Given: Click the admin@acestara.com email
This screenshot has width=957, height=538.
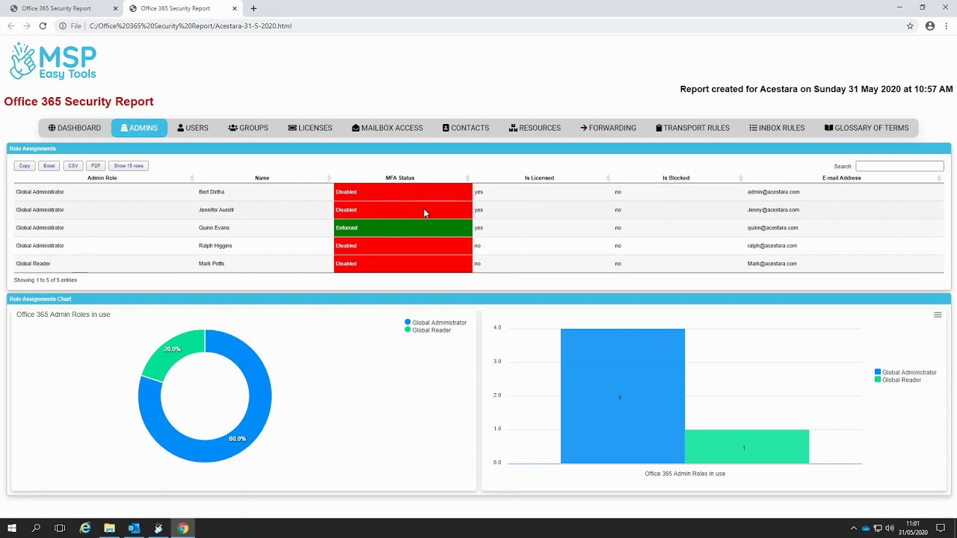Looking at the screenshot, I should click(x=773, y=192).
